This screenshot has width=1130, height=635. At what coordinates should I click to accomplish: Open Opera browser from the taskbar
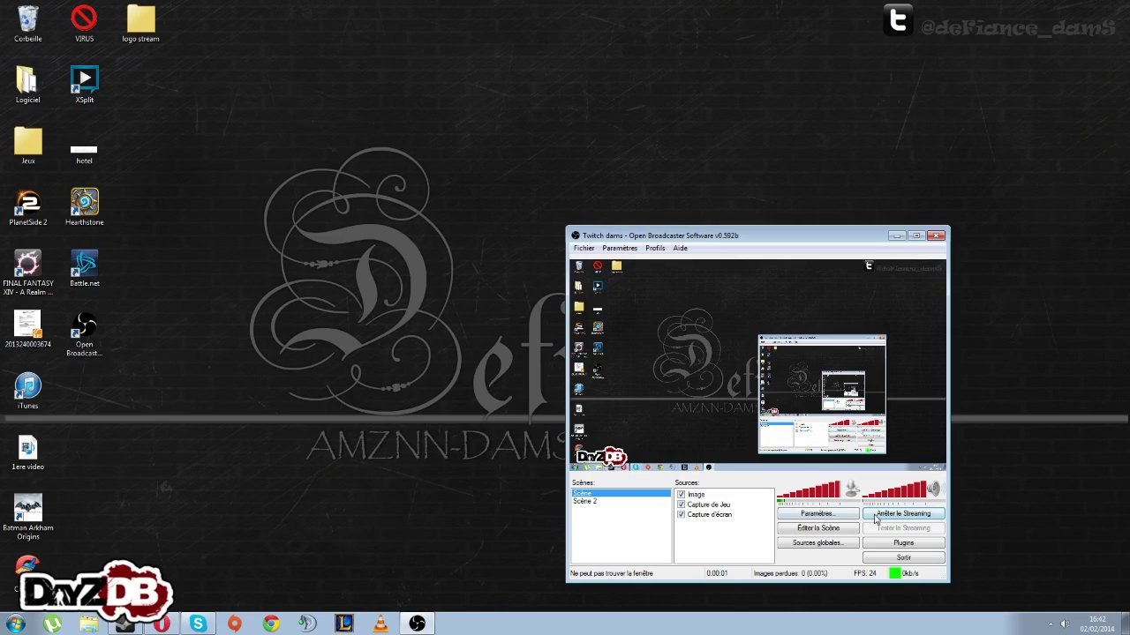click(x=162, y=624)
